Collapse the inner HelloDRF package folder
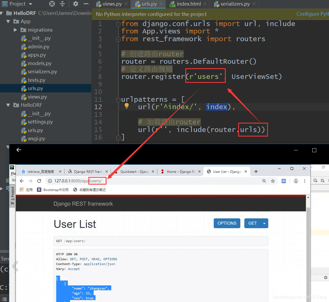 click(8, 105)
